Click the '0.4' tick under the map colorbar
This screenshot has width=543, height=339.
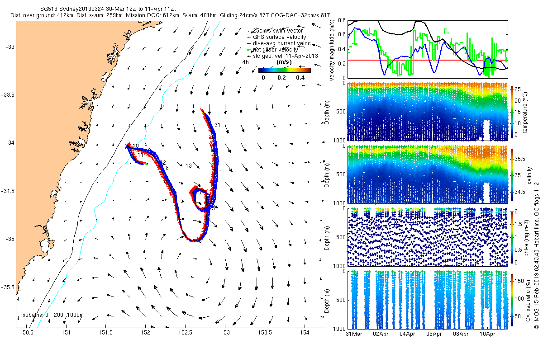(x=300, y=78)
